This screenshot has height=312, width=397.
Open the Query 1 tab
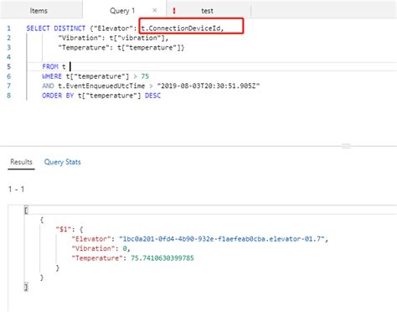click(x=122, y=11)
